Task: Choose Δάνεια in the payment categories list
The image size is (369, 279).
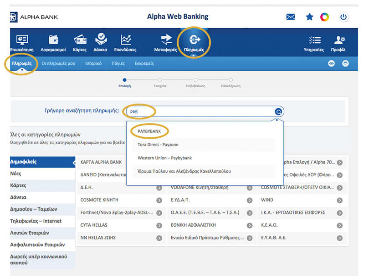Action: point(42,197)
